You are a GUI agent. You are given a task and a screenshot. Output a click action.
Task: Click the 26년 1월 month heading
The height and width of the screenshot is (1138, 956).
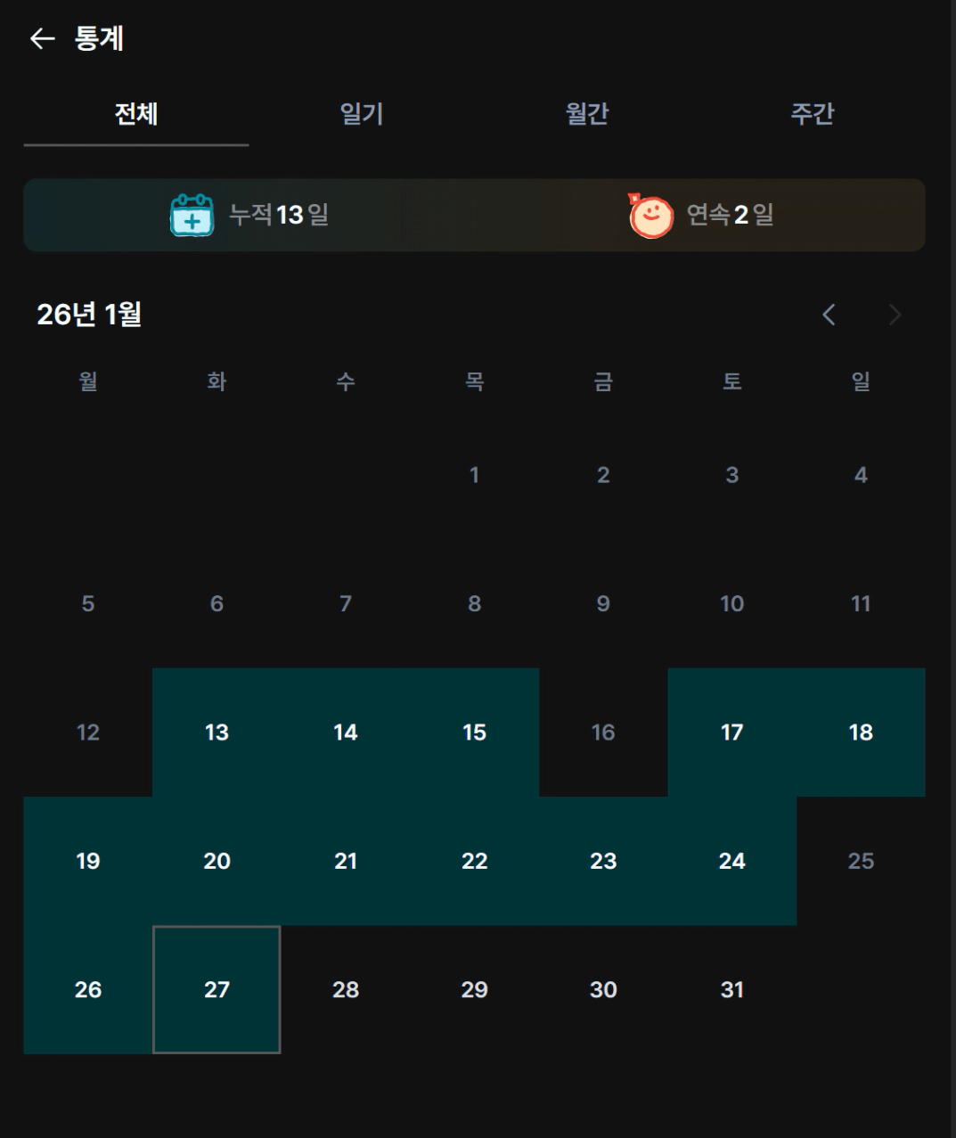coord(89,315)
